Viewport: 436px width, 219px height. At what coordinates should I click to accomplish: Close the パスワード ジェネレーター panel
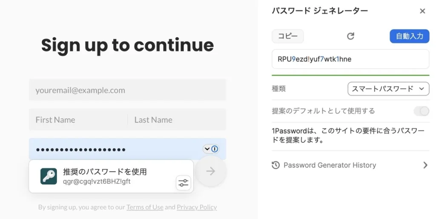point(422,11)
